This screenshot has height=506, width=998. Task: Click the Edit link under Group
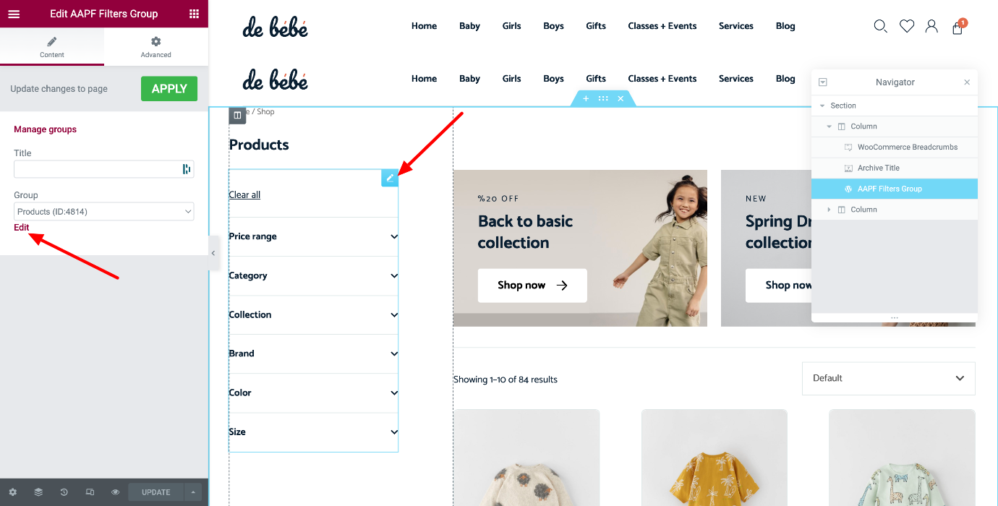point(22,227)
